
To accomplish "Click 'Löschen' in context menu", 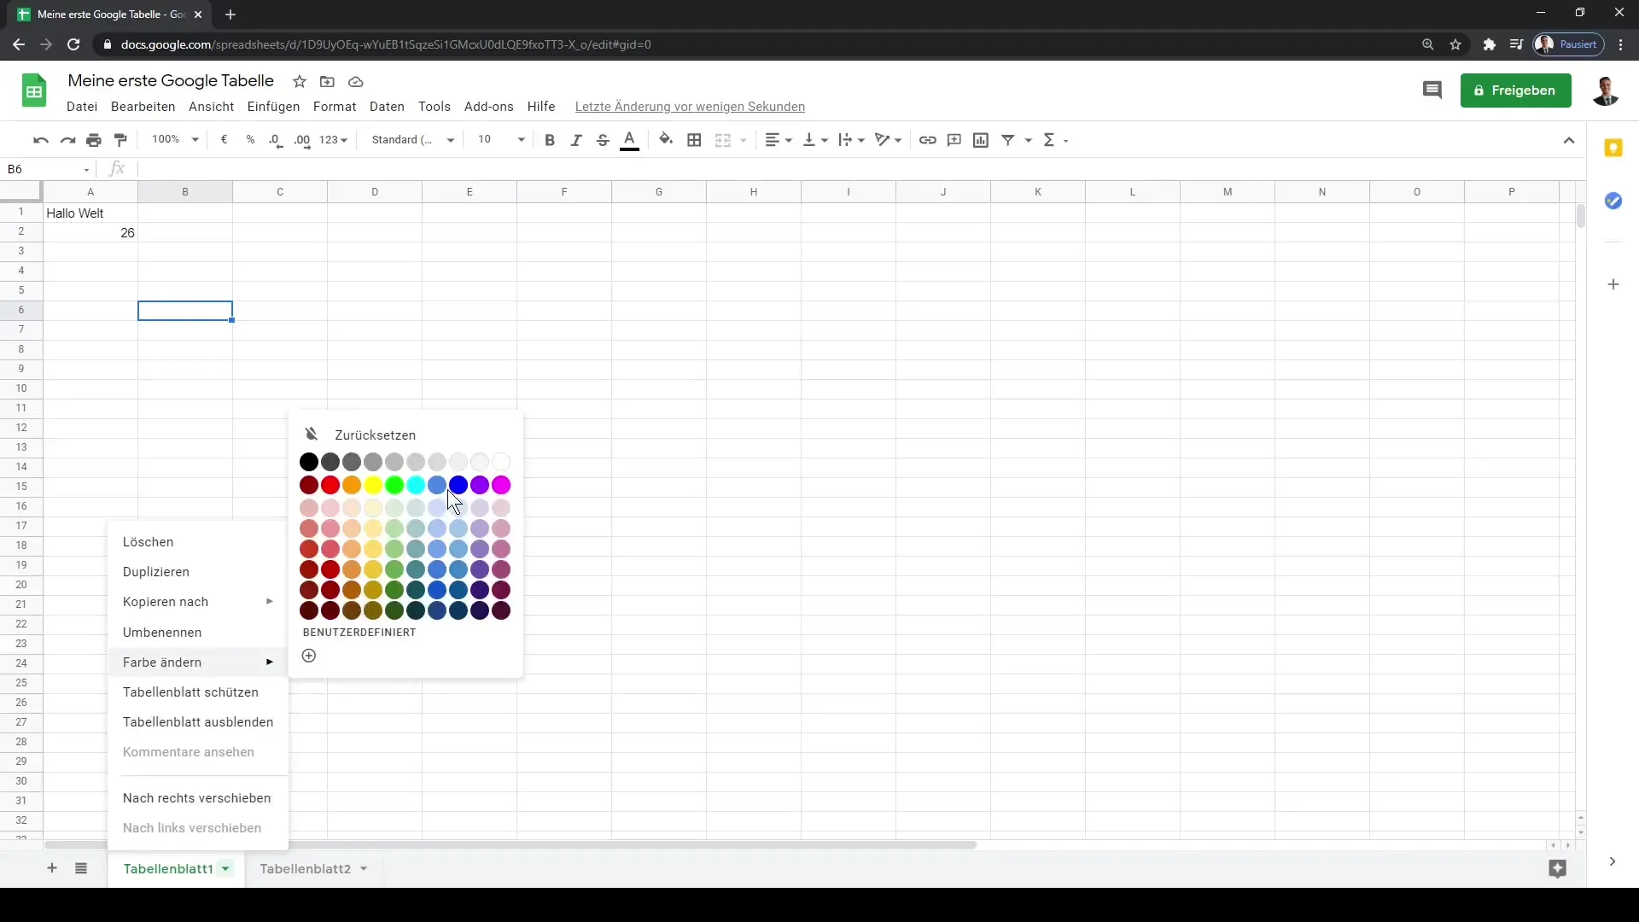I will pyautogui.click(x=149, y=541).
